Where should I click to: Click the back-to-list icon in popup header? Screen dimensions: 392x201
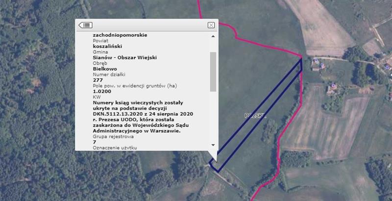[85, 25]
